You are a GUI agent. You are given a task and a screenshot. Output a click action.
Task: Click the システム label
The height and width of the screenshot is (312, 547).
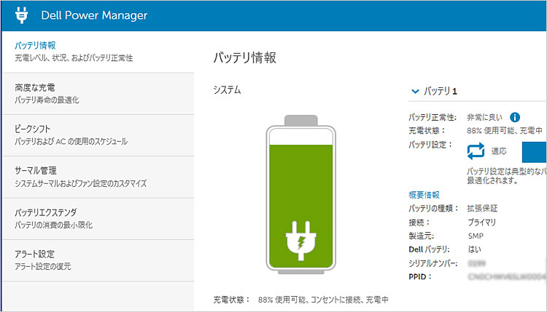point(227,90)
